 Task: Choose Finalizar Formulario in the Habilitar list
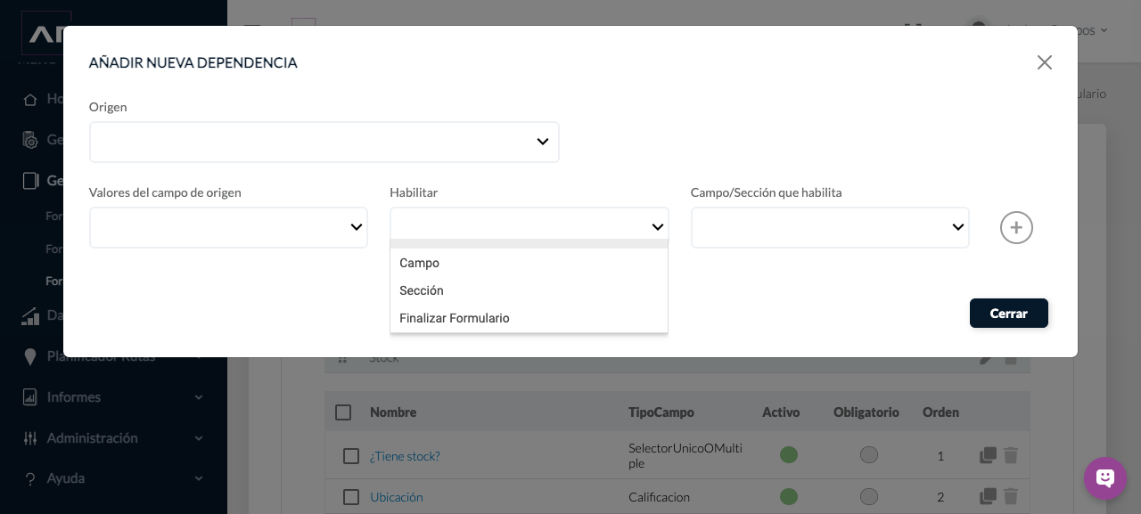click(x=529, y=318)
